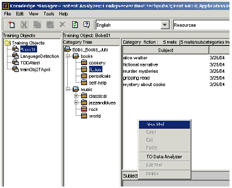Screen dimensions: 232x188
Task: Click the greyed Delete context menu entry
Action: tap(164, 174)
